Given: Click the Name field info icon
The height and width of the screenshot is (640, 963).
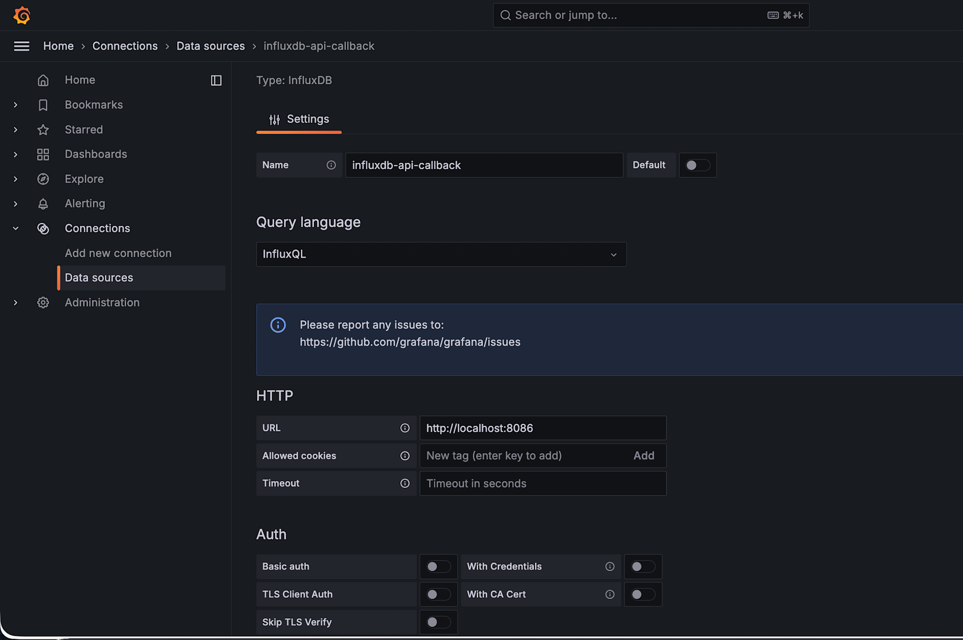Looking at the screenshot, I should point(331,165).
